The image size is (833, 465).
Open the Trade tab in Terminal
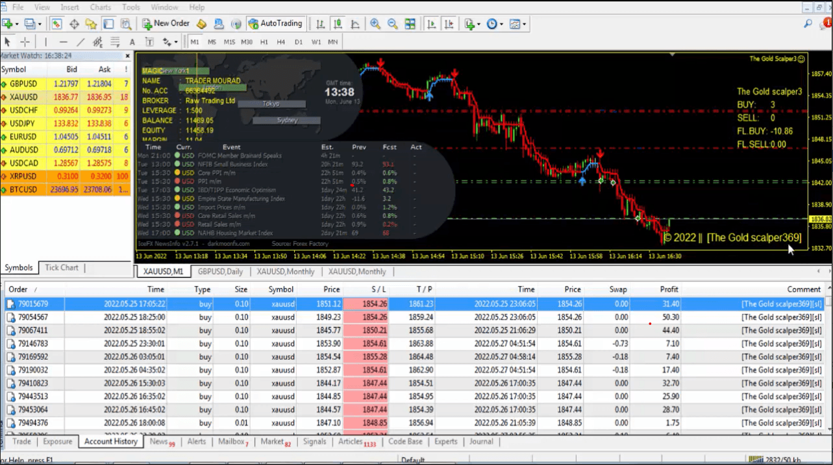(x=22, y=442)
